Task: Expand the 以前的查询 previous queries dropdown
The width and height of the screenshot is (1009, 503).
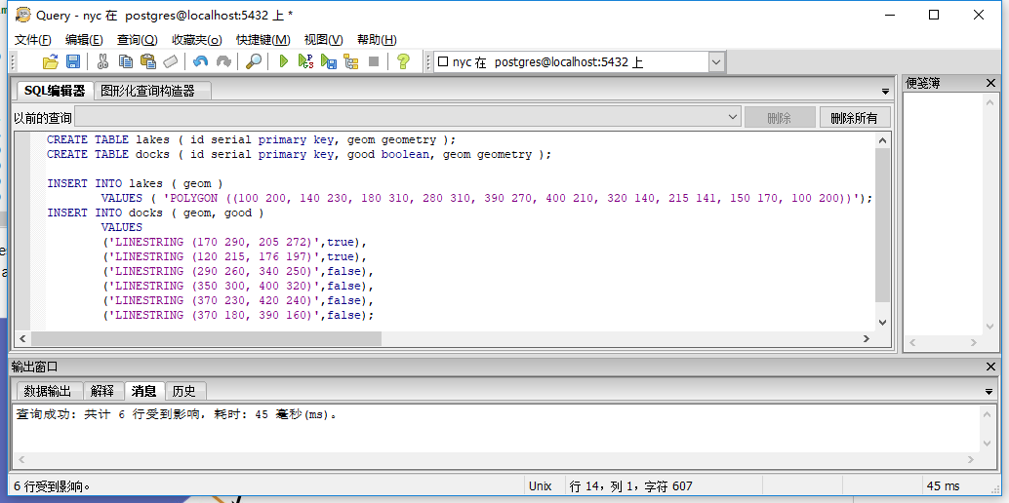Action: 733,117
